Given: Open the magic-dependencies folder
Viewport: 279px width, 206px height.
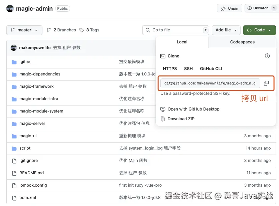Looking at the screenshot, I should tap(40, 74).
